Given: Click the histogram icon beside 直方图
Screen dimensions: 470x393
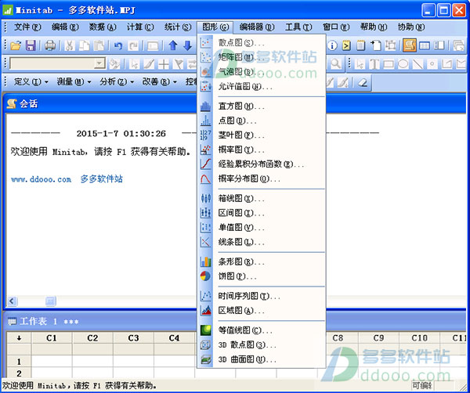Looking at the screenshot, I should coord(205,106).
